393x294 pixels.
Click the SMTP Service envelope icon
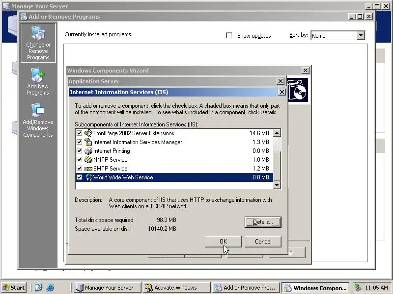point(88,169)
